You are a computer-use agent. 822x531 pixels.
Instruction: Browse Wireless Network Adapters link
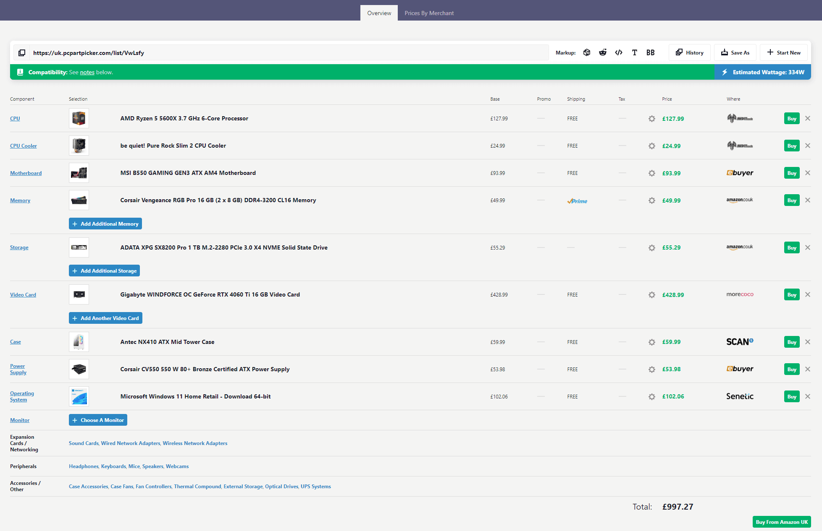point(195,443)
